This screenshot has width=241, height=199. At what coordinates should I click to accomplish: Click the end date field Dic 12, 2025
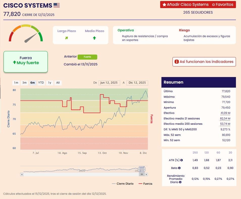coord(137,83)
